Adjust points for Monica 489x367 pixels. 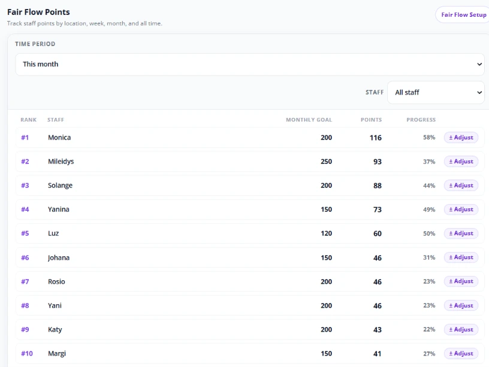(x=461, y=137)
